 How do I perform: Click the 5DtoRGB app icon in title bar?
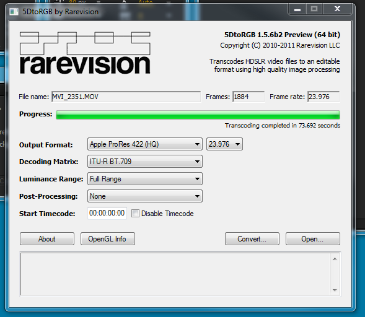click(14, 12)
